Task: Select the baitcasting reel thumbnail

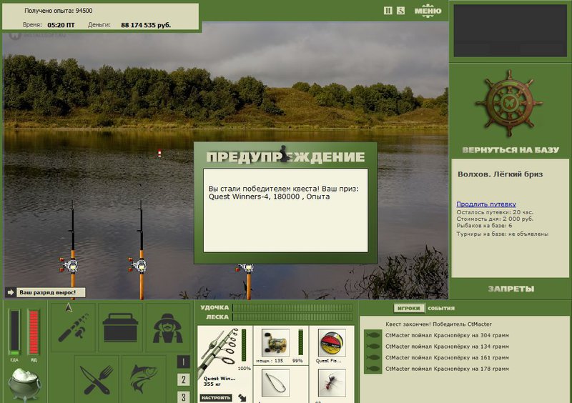Action: [275, 343]
